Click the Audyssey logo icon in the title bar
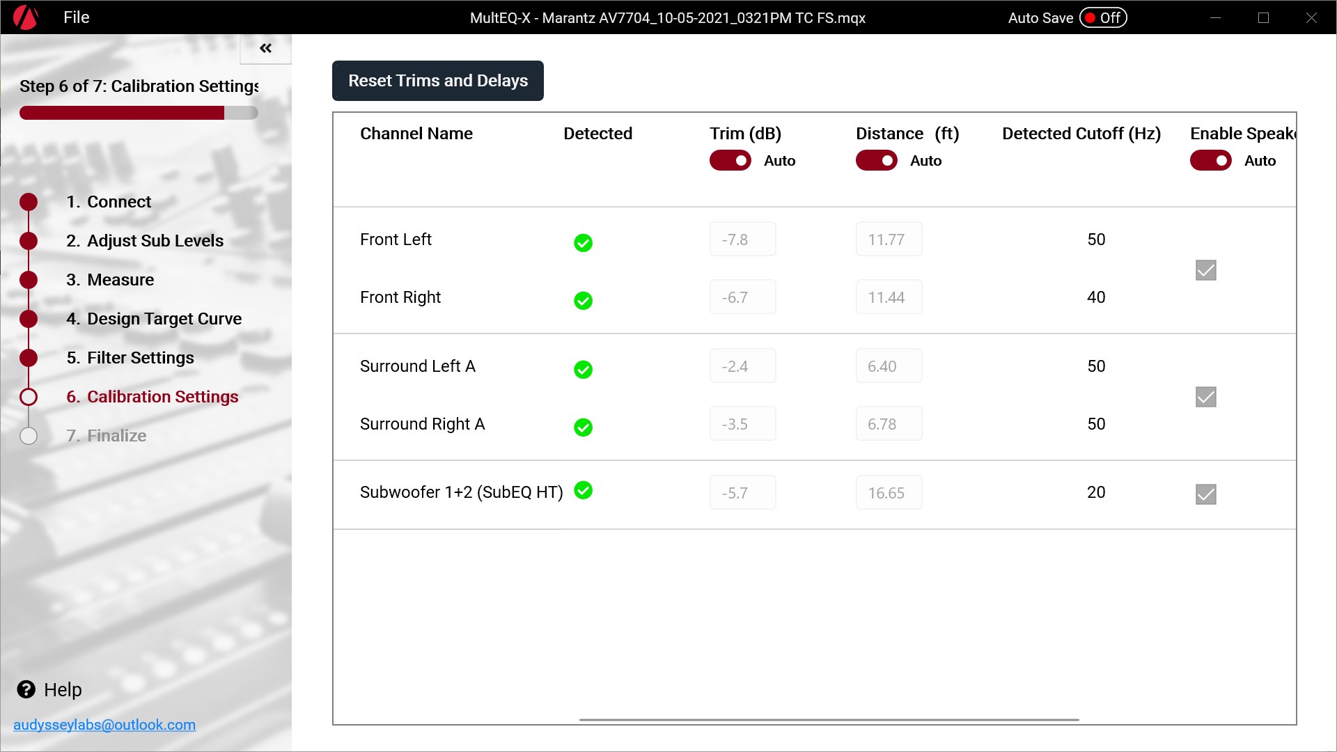Image resolution: width=1337 pixels, height=752 pixels. tap(26, 17)
